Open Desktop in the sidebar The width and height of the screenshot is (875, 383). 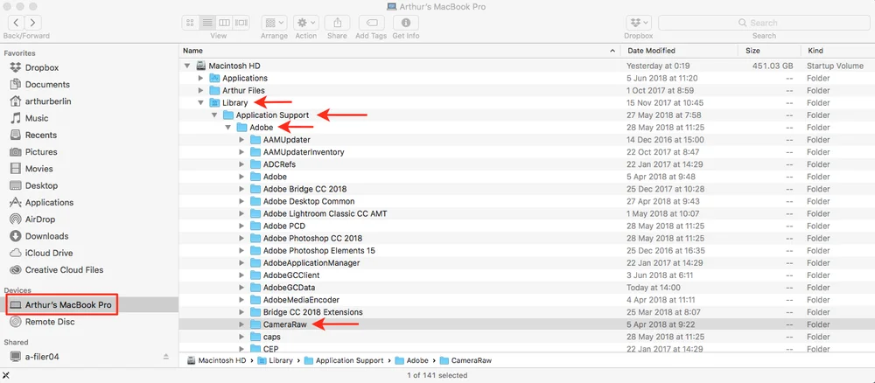(41, 185)
